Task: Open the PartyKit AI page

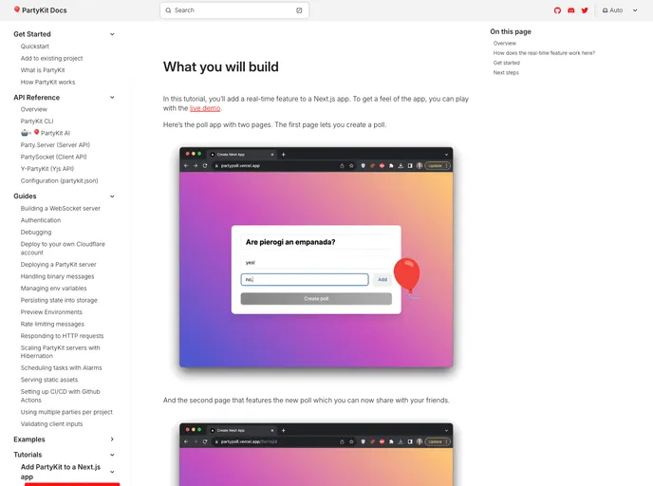Action: pos(46,133)
